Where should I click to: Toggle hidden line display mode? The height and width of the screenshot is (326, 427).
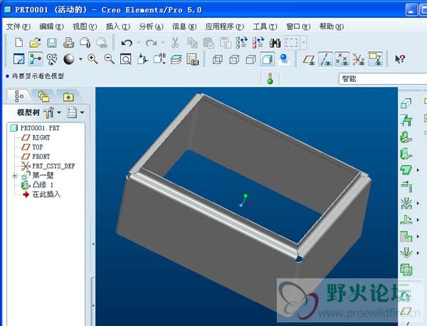tap(234, 59)
